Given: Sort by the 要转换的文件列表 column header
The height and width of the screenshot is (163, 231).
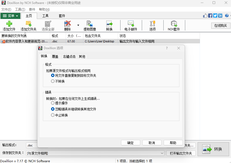Looking at the screenshot, I should [25, 36].
